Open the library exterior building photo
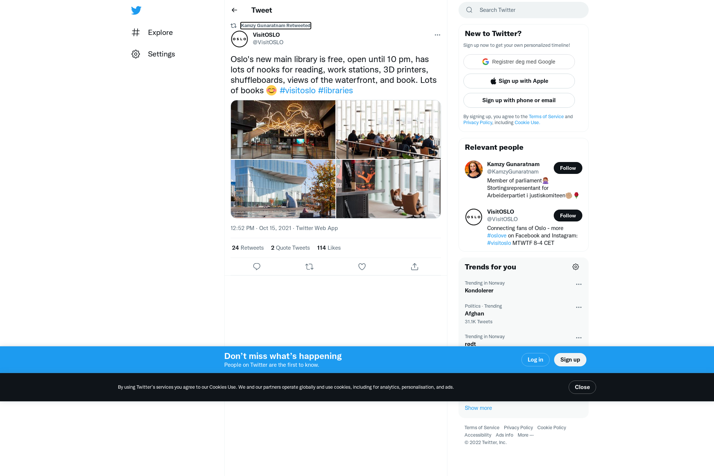Viewport: 714px width, 476px height. pyautogui.click(x=283, y=189)
